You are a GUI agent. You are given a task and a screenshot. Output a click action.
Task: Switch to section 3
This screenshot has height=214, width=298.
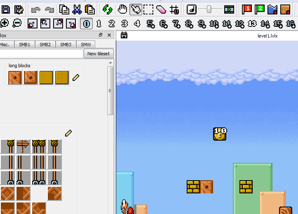click(x=124, y=24)
